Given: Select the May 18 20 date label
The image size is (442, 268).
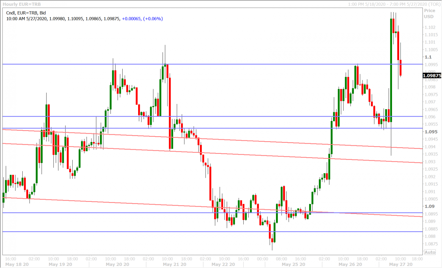Looking at the screenshot, I should (x=17, y=264).
